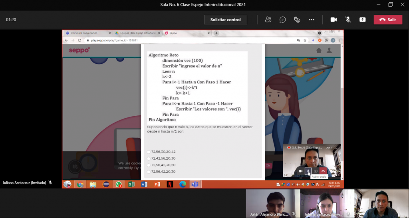Hang up in the mini call window
The height and width of the screenshot is (218, 409).
tap(323, 171)
